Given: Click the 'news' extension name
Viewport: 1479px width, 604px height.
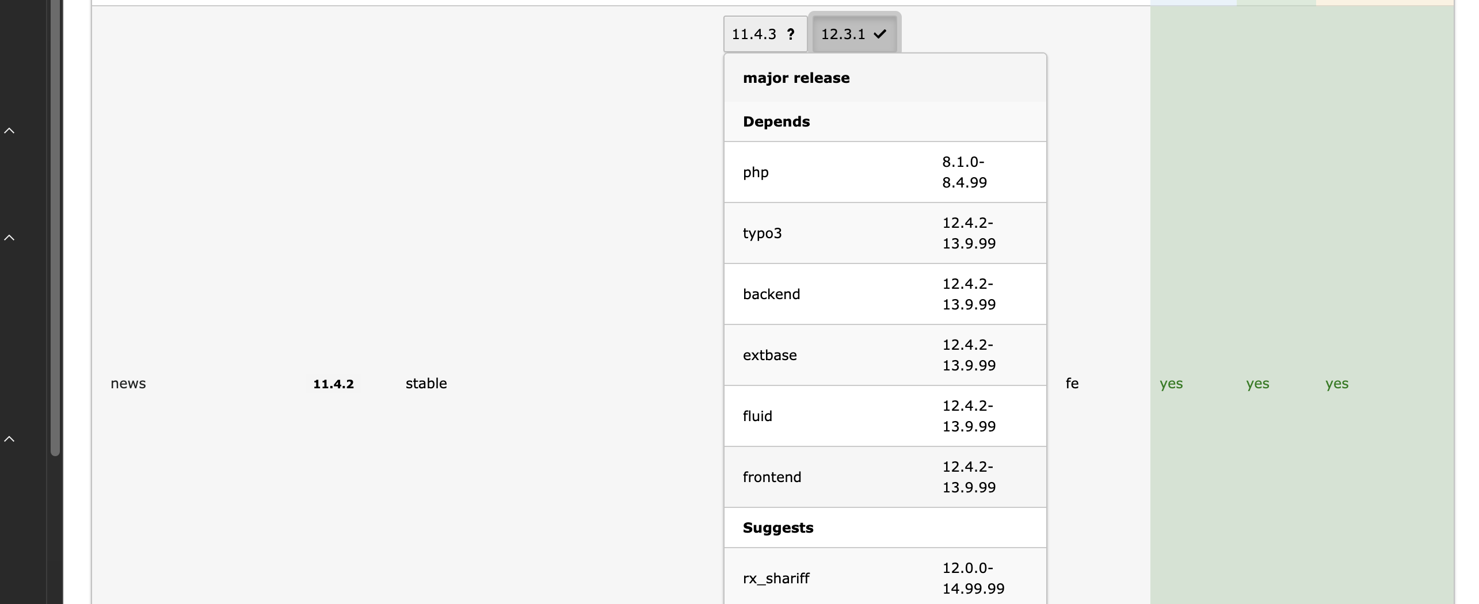Looking at the screenshot, I should point(128,384).
